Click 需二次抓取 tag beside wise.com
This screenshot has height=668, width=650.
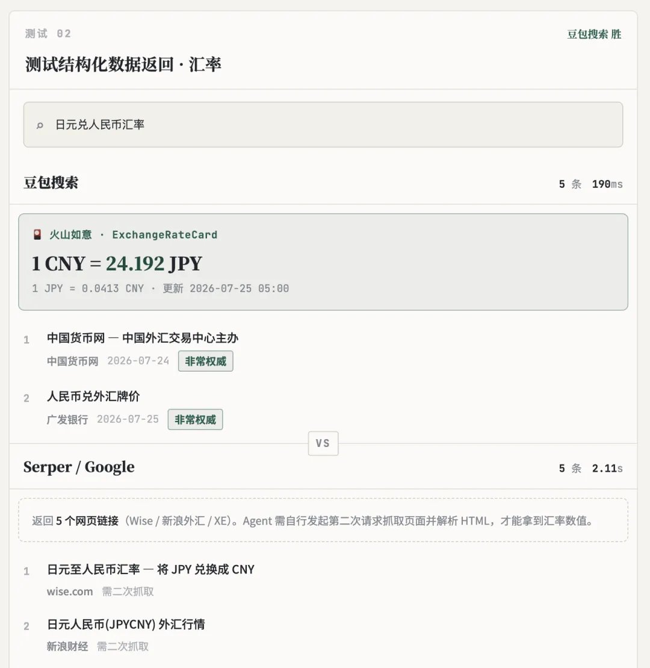128,592
